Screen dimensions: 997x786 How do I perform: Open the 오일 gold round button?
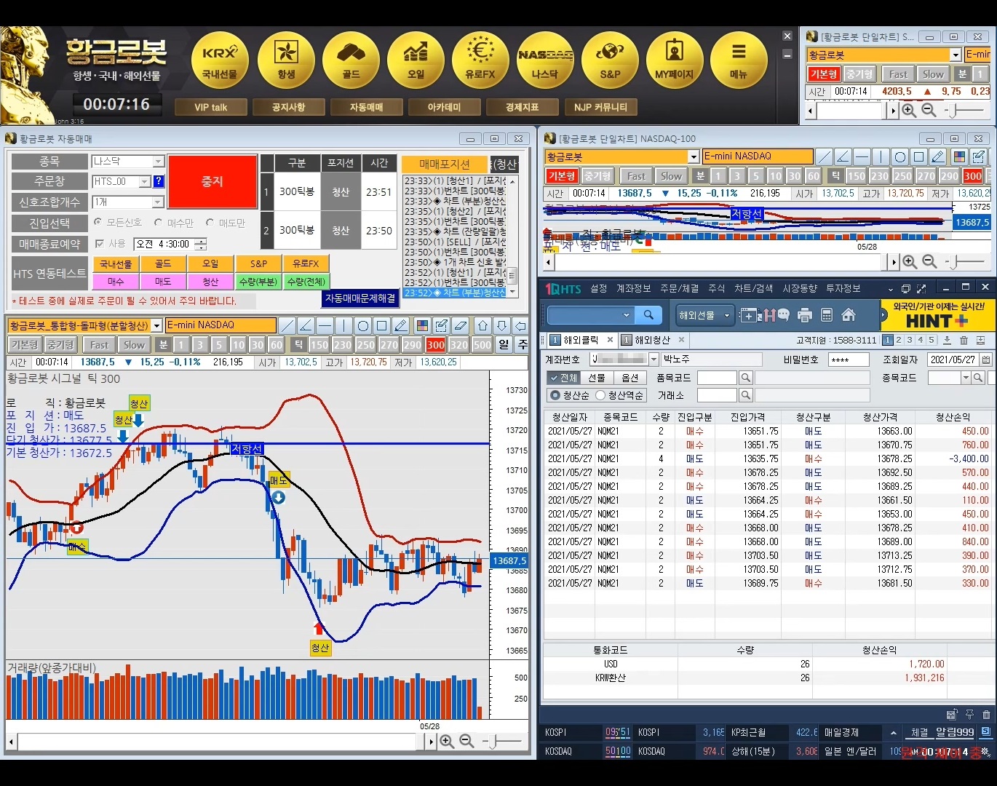pos(416,60)
